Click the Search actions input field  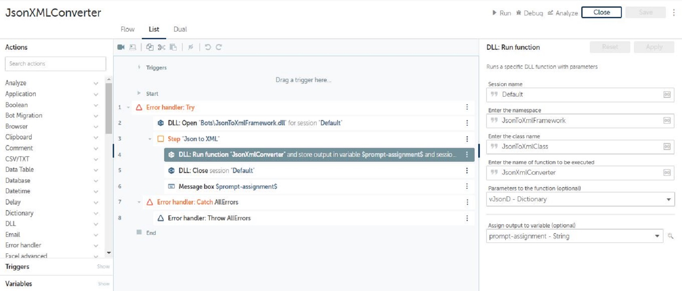coord(55,64)
